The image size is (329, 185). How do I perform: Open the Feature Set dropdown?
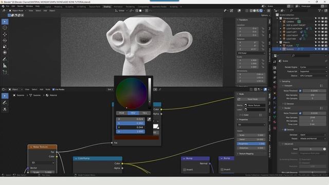pos(313,71)
